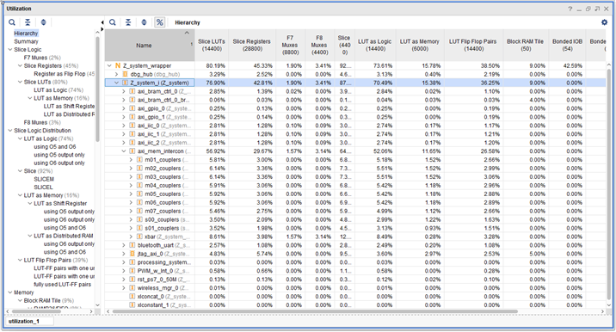
Task: Click the icon beside bluetooth_uart
Action: point(132,245)
